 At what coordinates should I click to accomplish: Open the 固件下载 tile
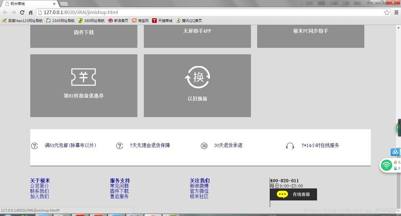[x=84, y=36]
